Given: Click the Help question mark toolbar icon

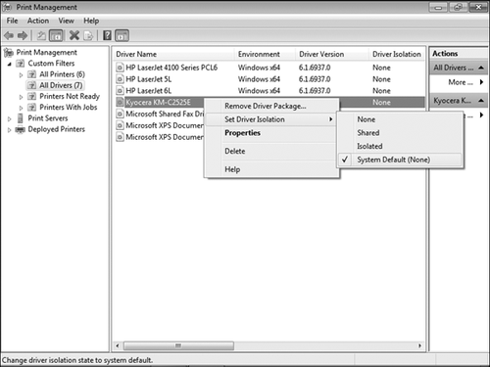Looking at the screenshot, I should (107, 35).
